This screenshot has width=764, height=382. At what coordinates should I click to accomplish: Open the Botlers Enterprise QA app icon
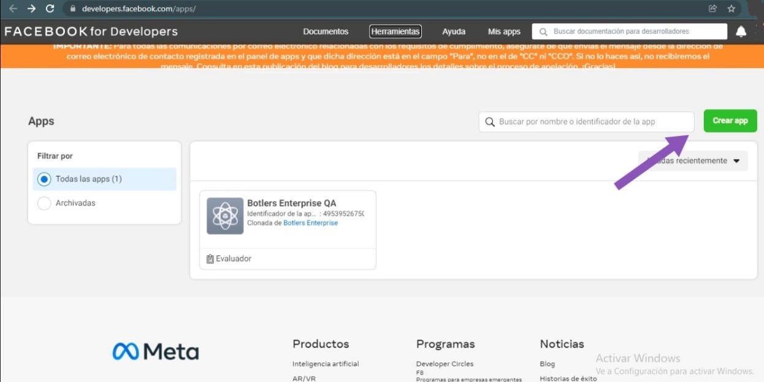click(x=225, y=216)
